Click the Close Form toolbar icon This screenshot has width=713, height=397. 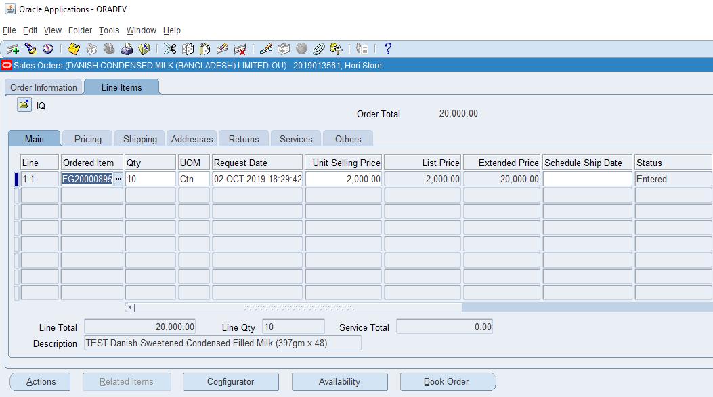point(144,49)
